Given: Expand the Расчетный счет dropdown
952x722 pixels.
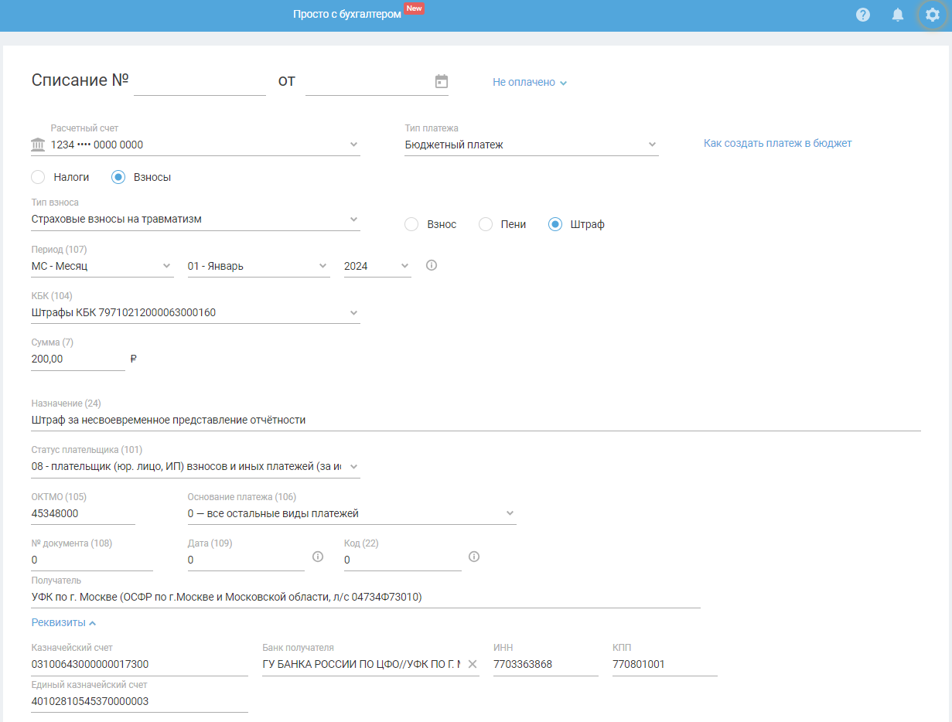Looking at the screenshot, I should (196, 145).
